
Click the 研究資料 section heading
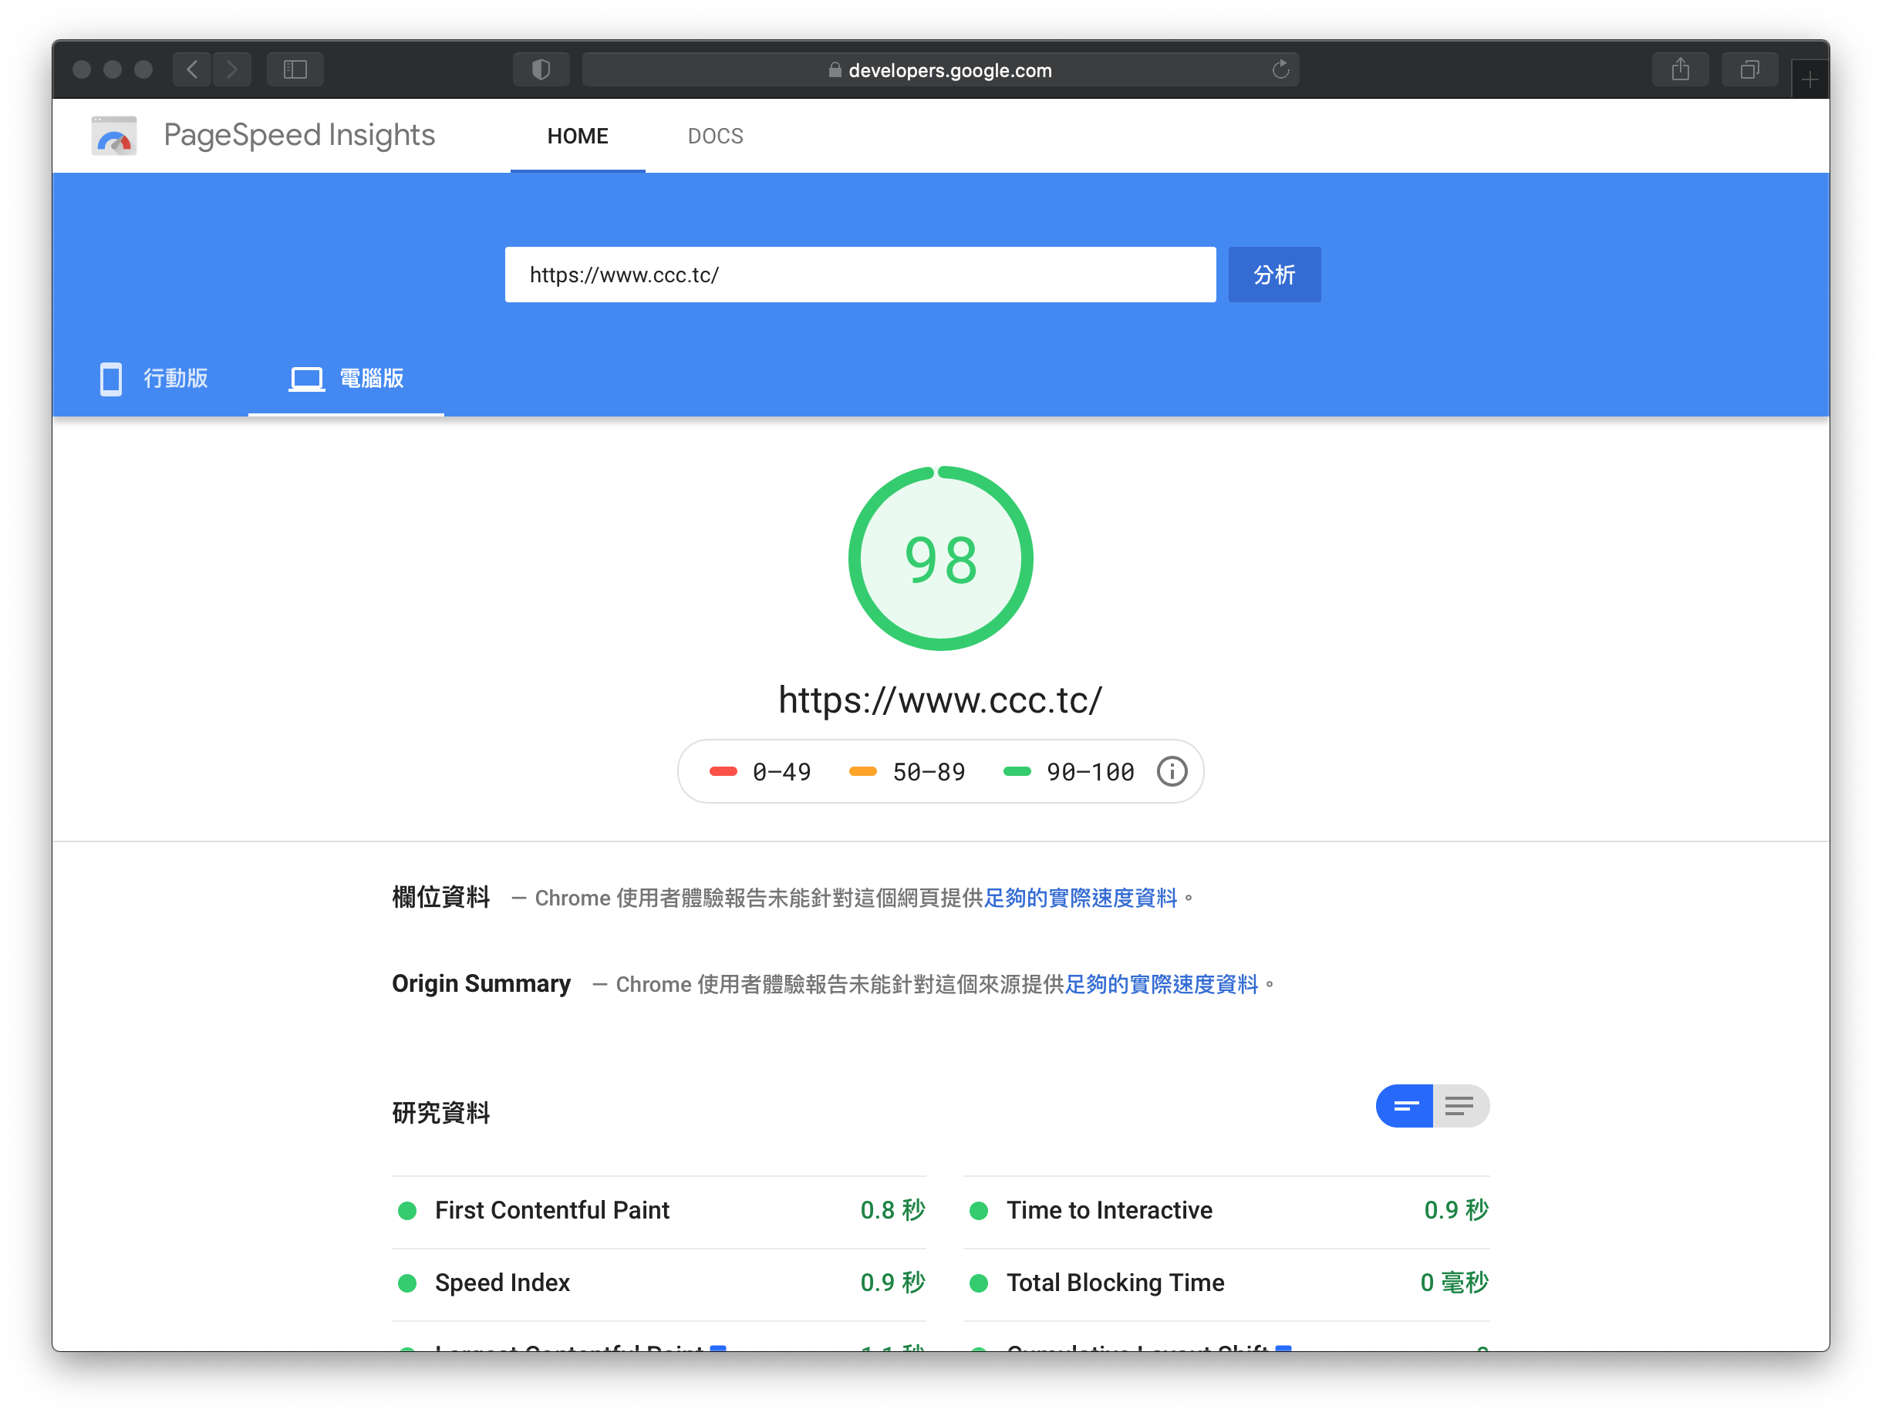[x=440, y=1112]
